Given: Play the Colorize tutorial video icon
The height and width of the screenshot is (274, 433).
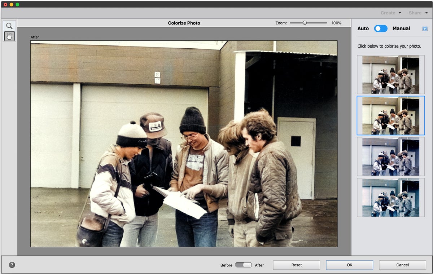Looking at the screenshot, I should tap(425, 29).
